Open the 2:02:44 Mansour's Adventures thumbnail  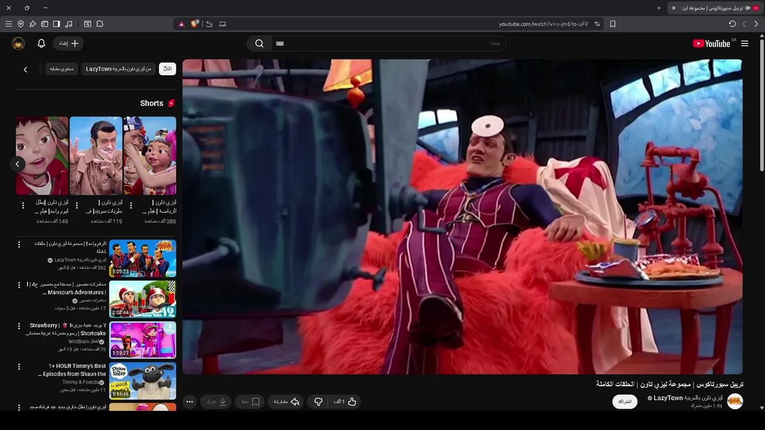(x=143, y=299)
